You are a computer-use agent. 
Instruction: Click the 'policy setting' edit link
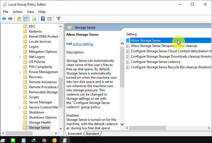(83, 44)
